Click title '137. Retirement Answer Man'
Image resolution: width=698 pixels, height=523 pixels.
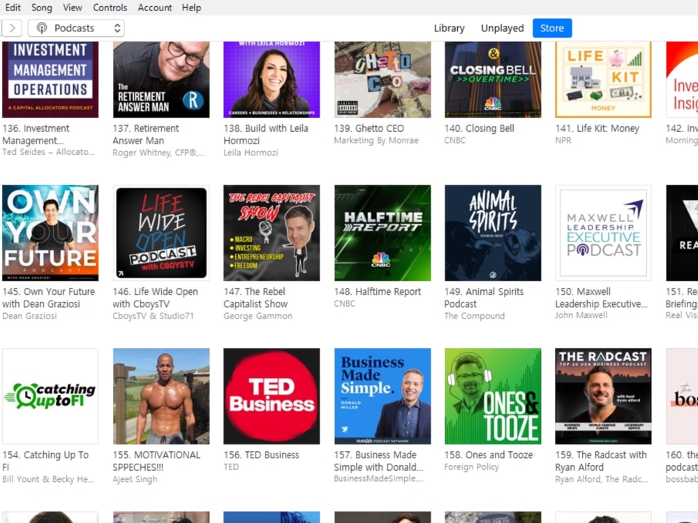tap(146, 135)
